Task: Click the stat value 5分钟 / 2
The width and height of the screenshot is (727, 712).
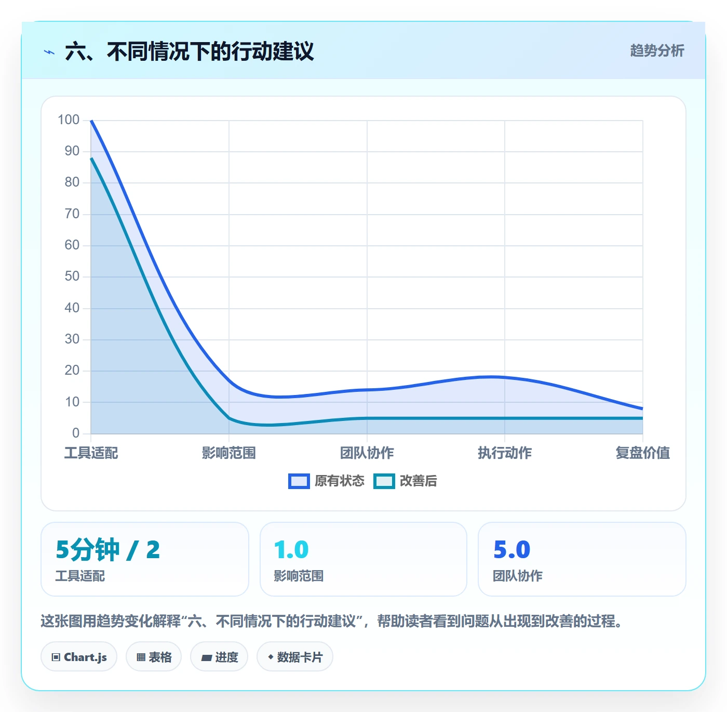Action: (108, 550)
